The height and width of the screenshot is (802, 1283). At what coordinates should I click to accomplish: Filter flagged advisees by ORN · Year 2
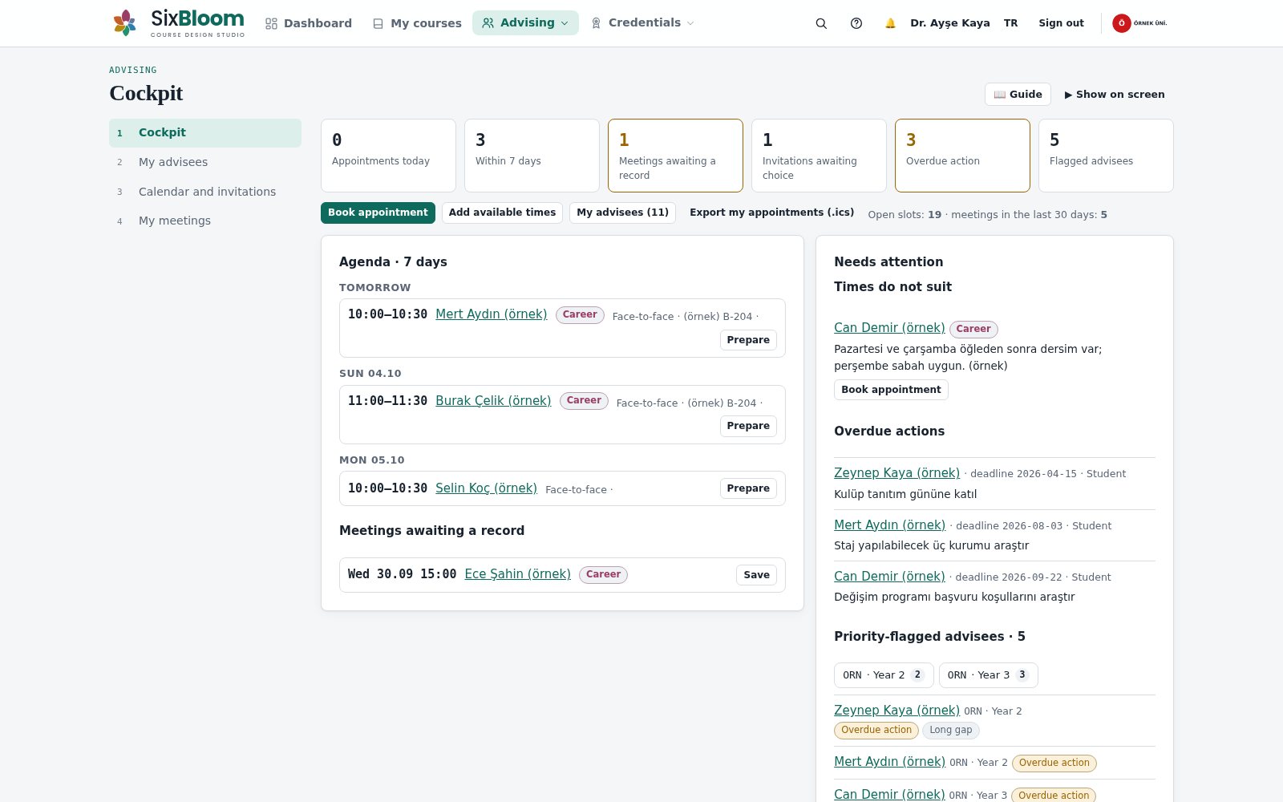[x=884, y=675]
